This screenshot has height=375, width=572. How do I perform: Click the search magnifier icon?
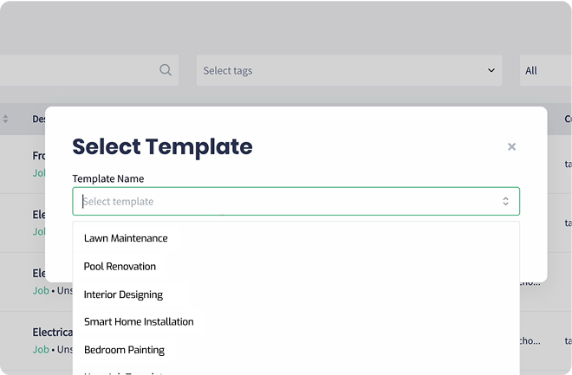(166, 70)
